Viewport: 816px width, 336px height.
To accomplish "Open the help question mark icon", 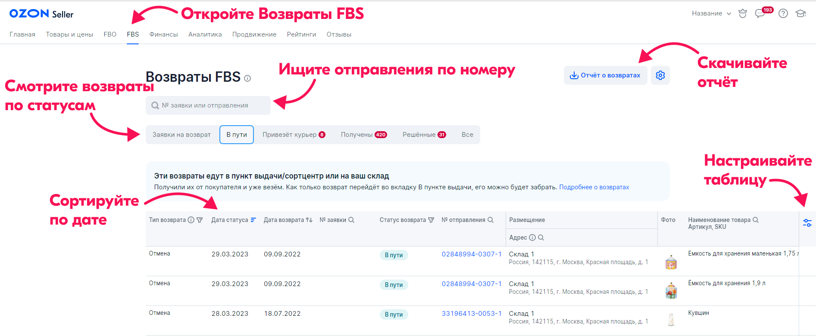I will [x=783, y=13].
